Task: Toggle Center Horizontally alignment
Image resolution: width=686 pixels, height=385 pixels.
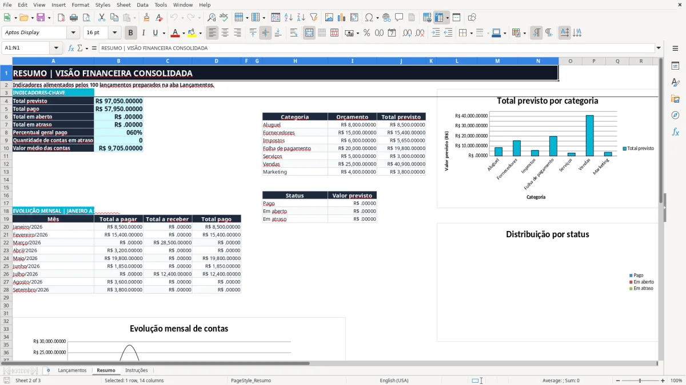Action: click(x=225, y=33)
